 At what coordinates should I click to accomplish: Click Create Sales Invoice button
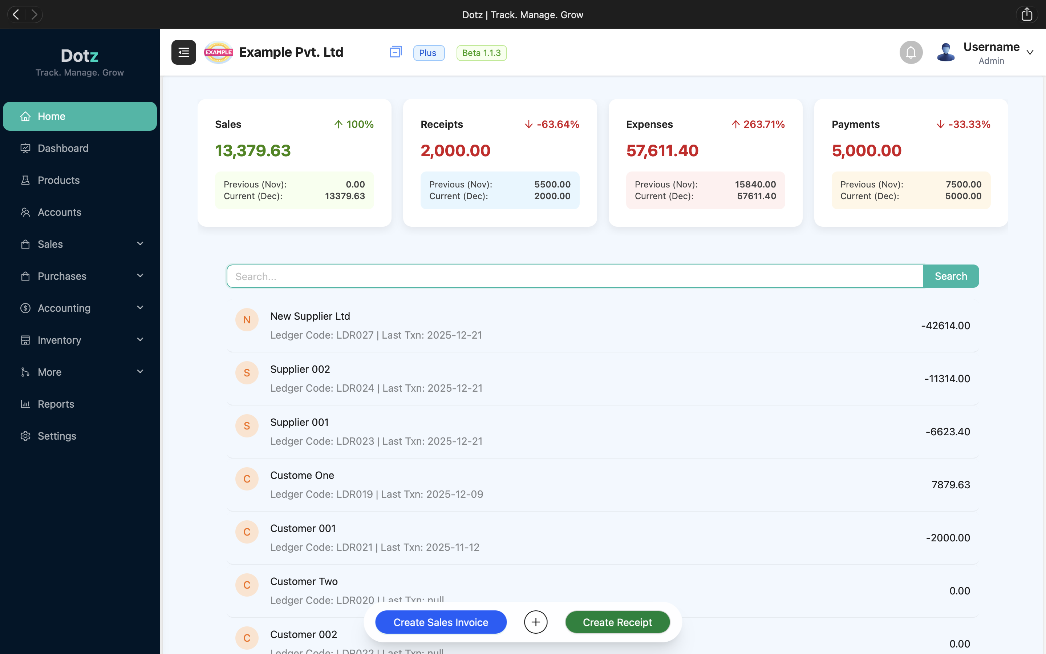pos(441,622)
